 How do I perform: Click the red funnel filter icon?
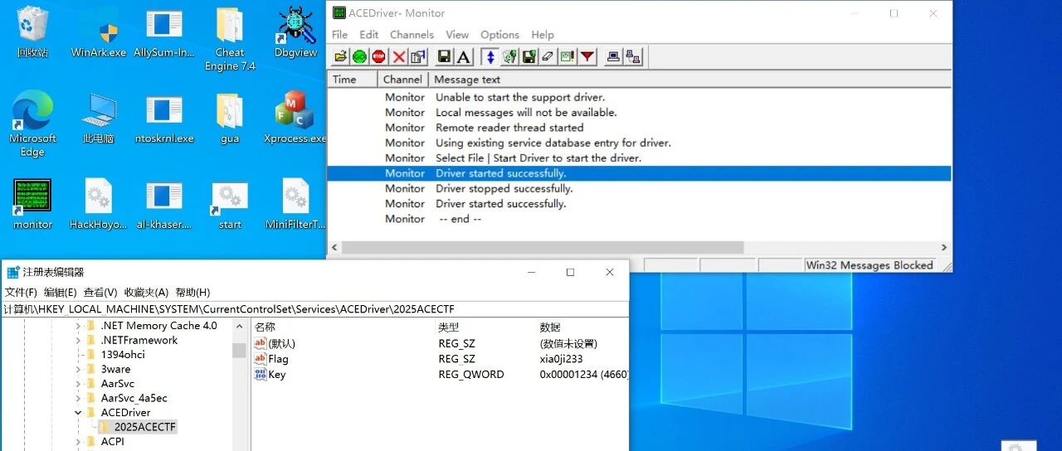tap(587, 56)
